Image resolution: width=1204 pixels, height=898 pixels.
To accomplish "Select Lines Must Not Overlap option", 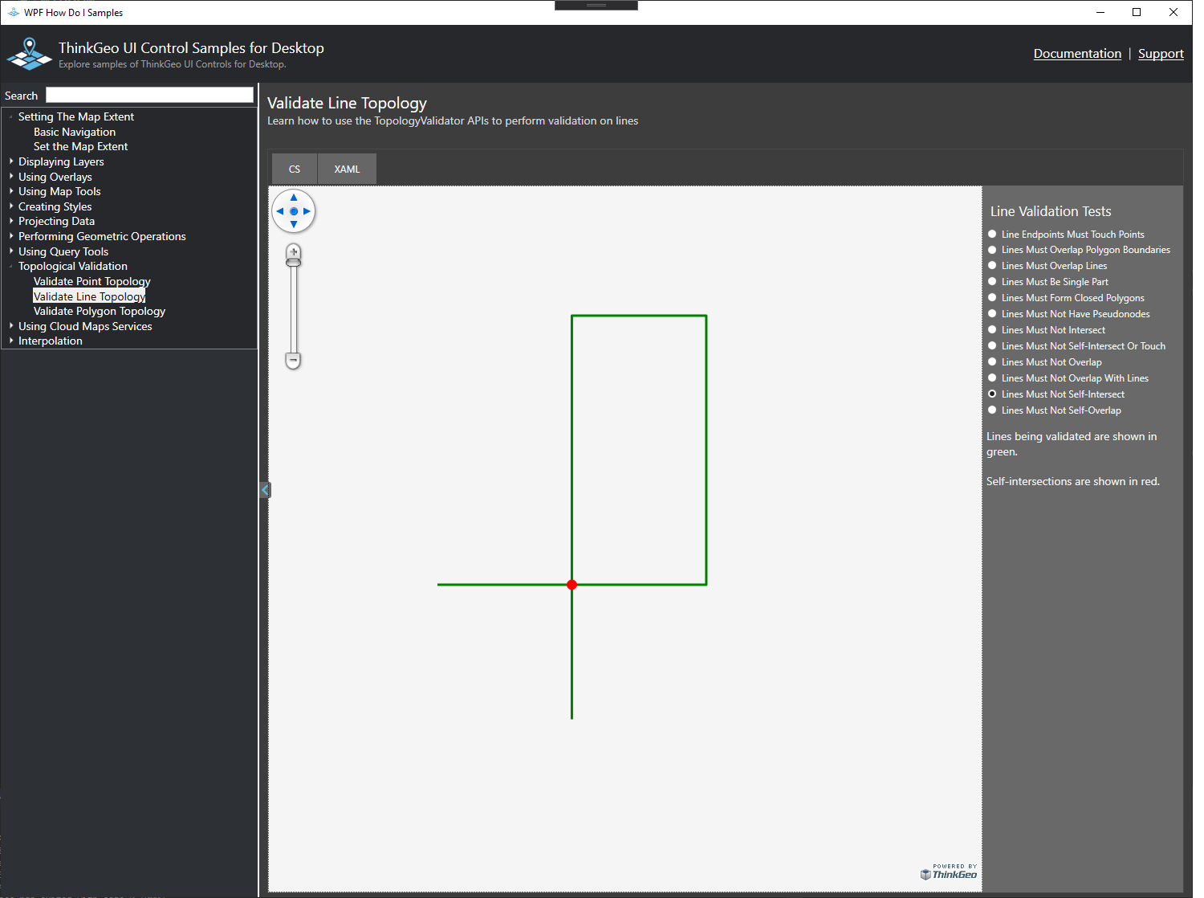I will click(1045, 362).
